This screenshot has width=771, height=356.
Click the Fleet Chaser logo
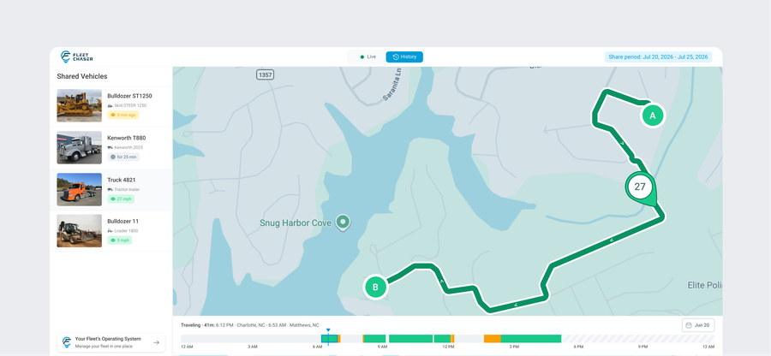[77, 57]
